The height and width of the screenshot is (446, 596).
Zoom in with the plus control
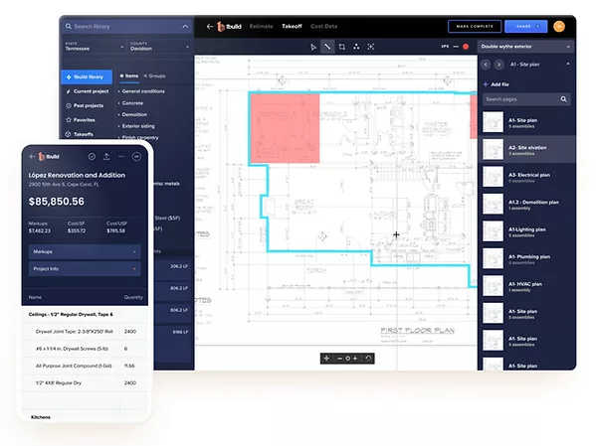355,359
